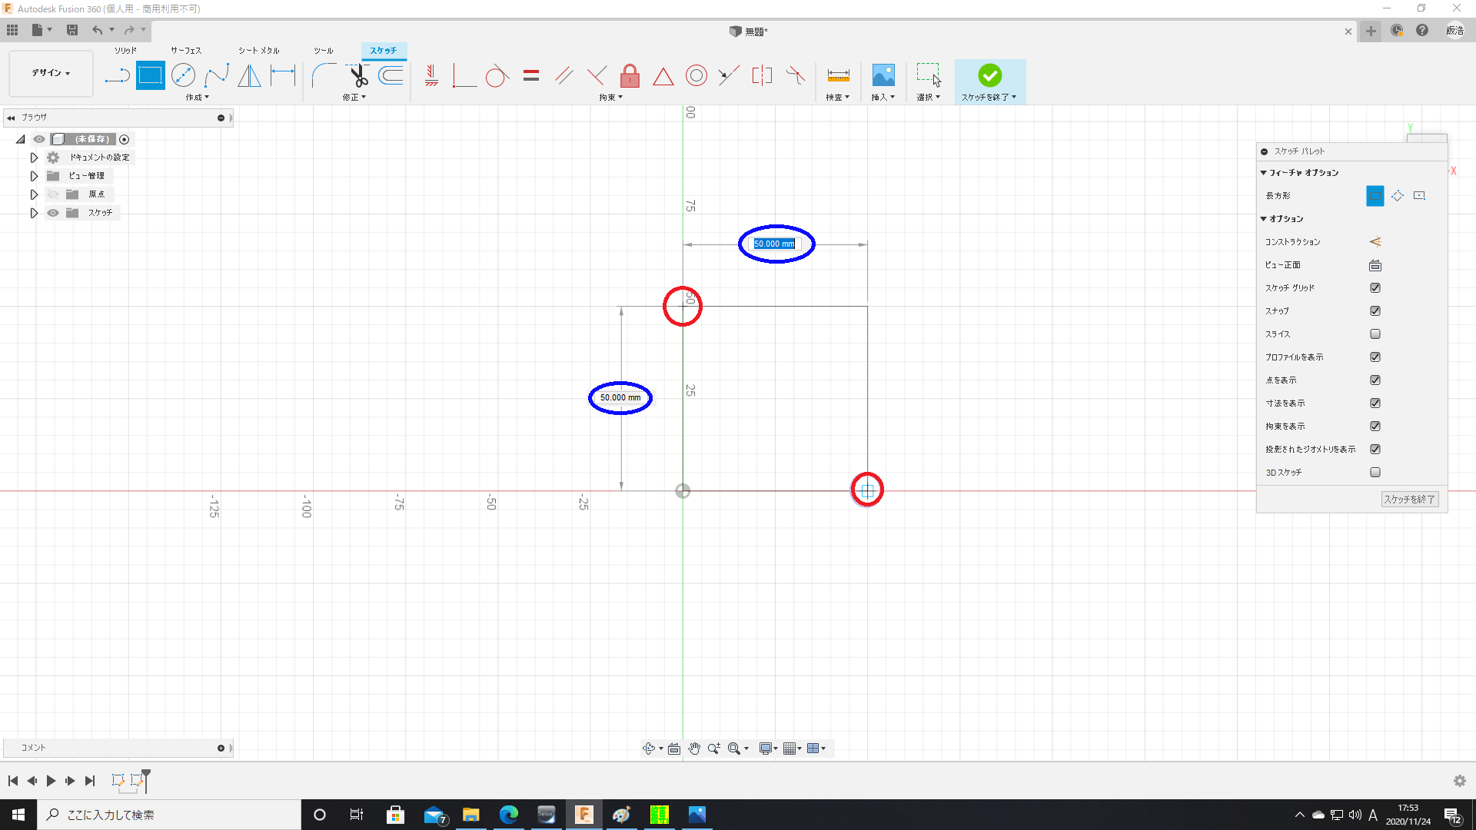Open the 作成 dropdown menu
1476x830 pixels.
pyautogui.click(x=198, y=98)
